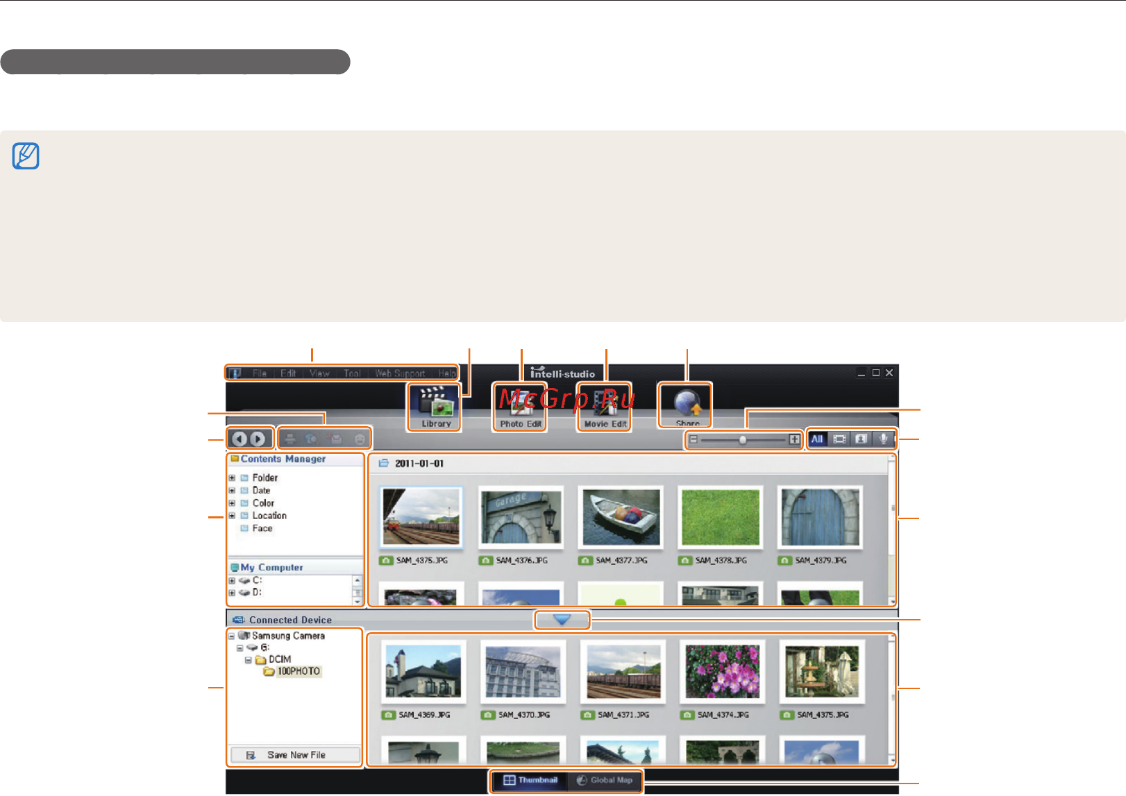Click the Samsung Camera device icon
This screenshot has height=796, width=1126.
(x=244, y=635)
